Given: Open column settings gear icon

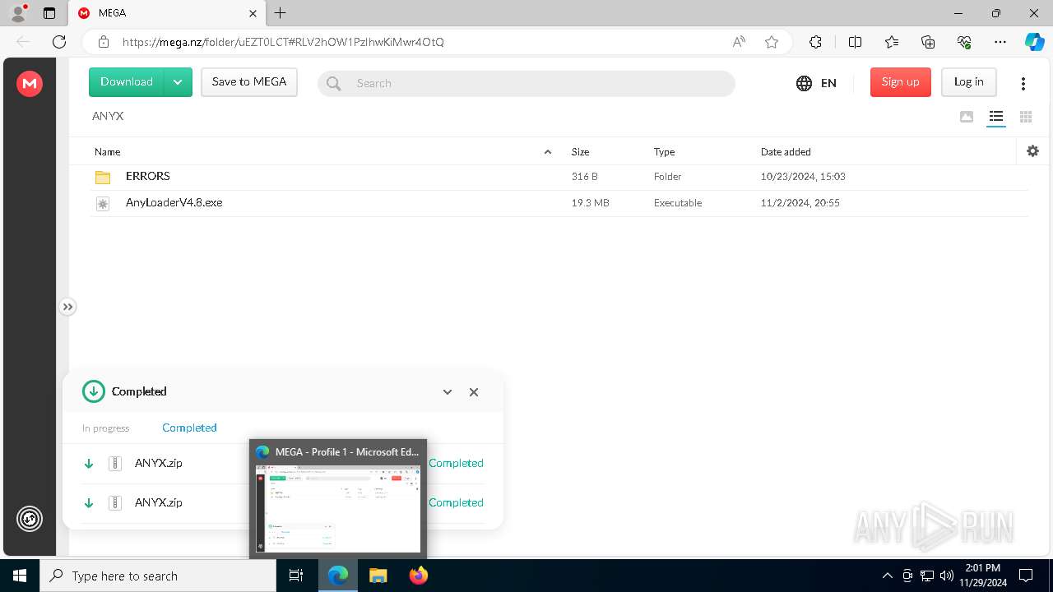Looking at the screenshot, I should click(x=1033, y=151).
